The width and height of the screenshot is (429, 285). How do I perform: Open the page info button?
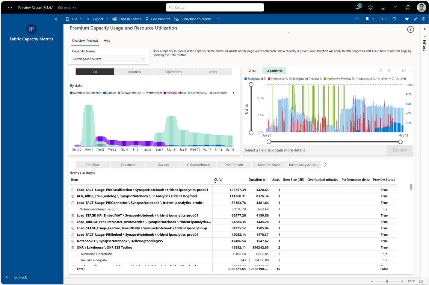coord(410,29)
